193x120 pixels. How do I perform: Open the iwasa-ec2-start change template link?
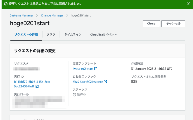(x=83, y=69)
